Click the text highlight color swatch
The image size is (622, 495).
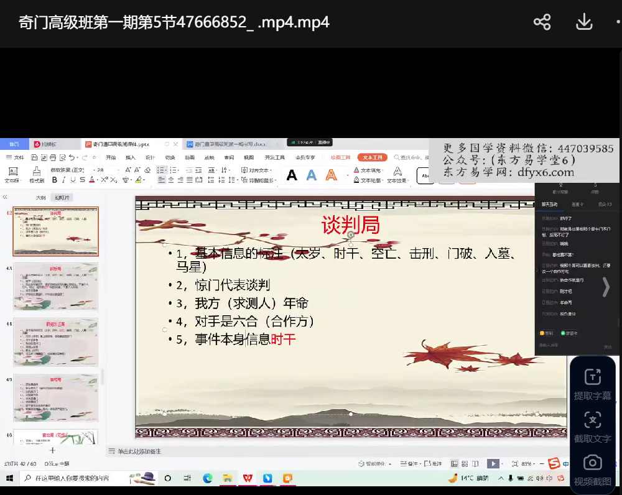(138, 180)
